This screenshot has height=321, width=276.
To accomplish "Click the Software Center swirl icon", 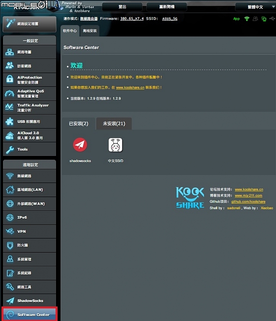I will coord(10,314).
